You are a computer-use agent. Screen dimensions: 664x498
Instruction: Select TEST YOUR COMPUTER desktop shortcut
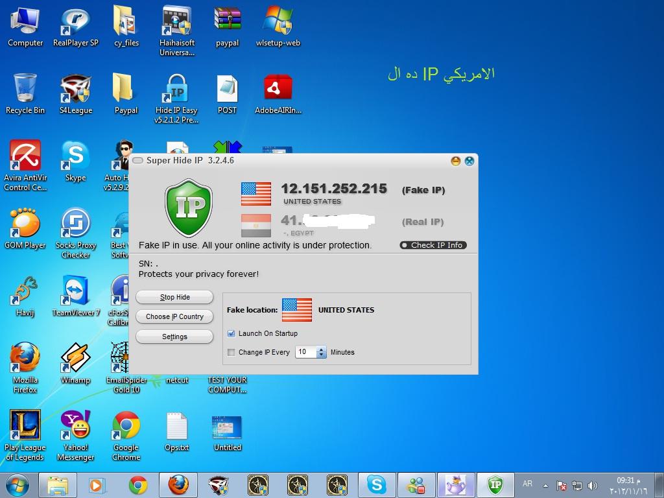pyautogui.click(x=227, y=385)
